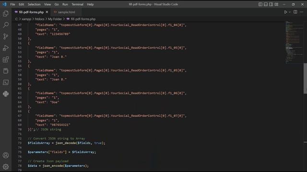The height and width of the screenshot is (172, 307).
Task: Open the Run and Debug view
Action: (6, 48)
